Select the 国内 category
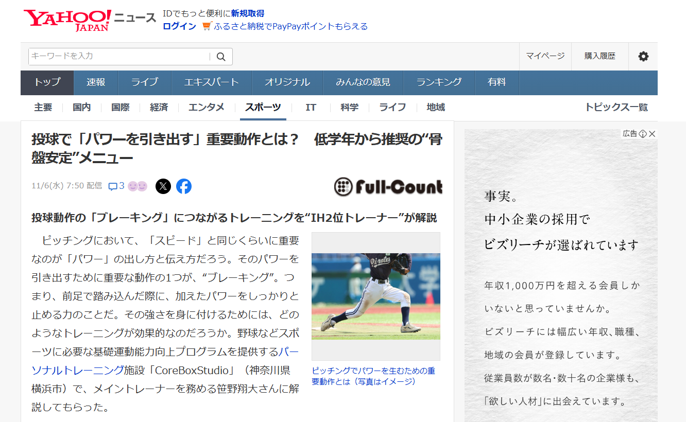This screenshot has width=686, height=422. click(x=81, y=108)
